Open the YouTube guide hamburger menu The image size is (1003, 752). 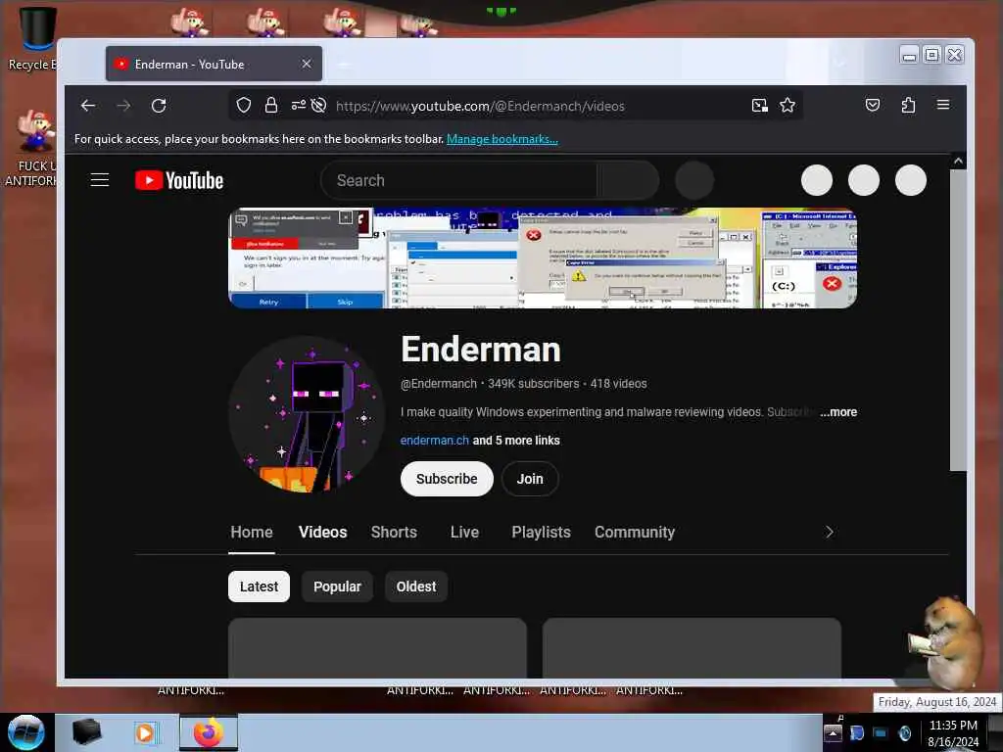point(100,180)
